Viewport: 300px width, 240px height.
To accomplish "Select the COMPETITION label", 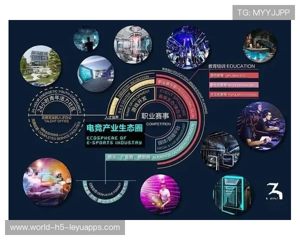I will tap(158, 124).
